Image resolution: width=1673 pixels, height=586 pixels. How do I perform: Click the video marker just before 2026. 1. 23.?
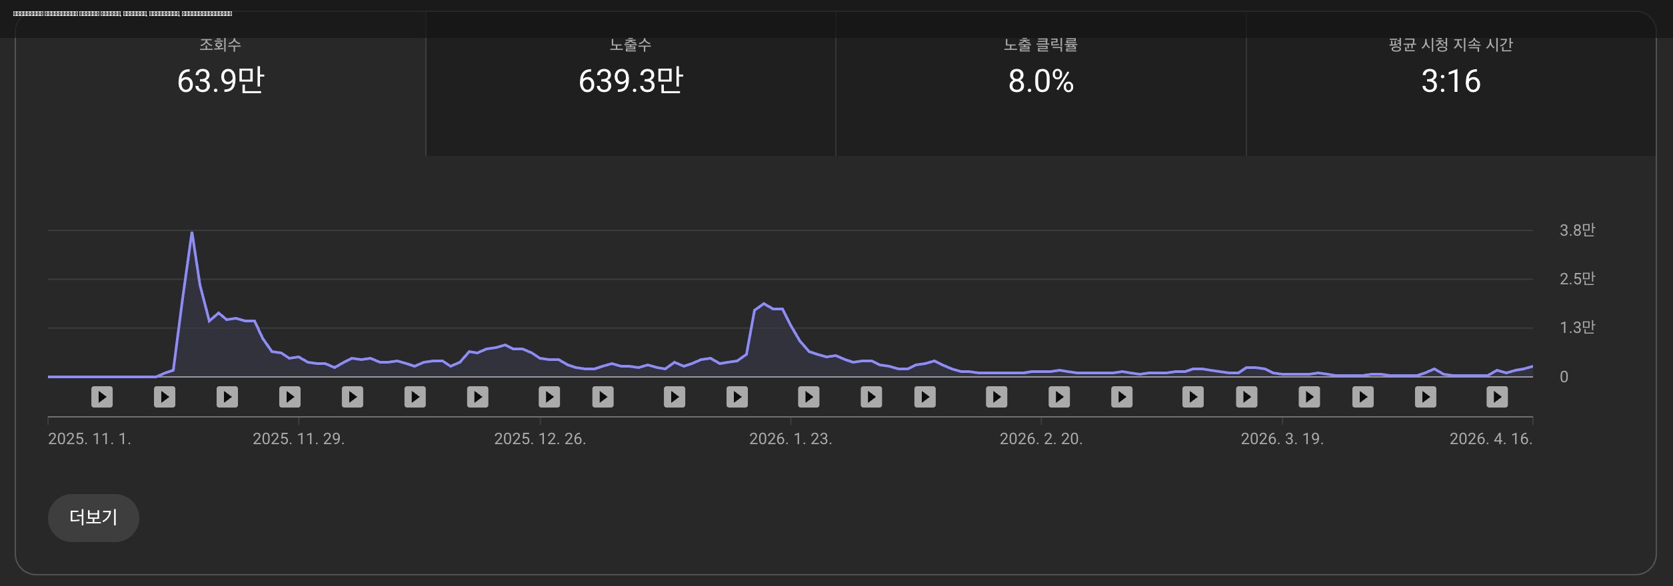737,398
